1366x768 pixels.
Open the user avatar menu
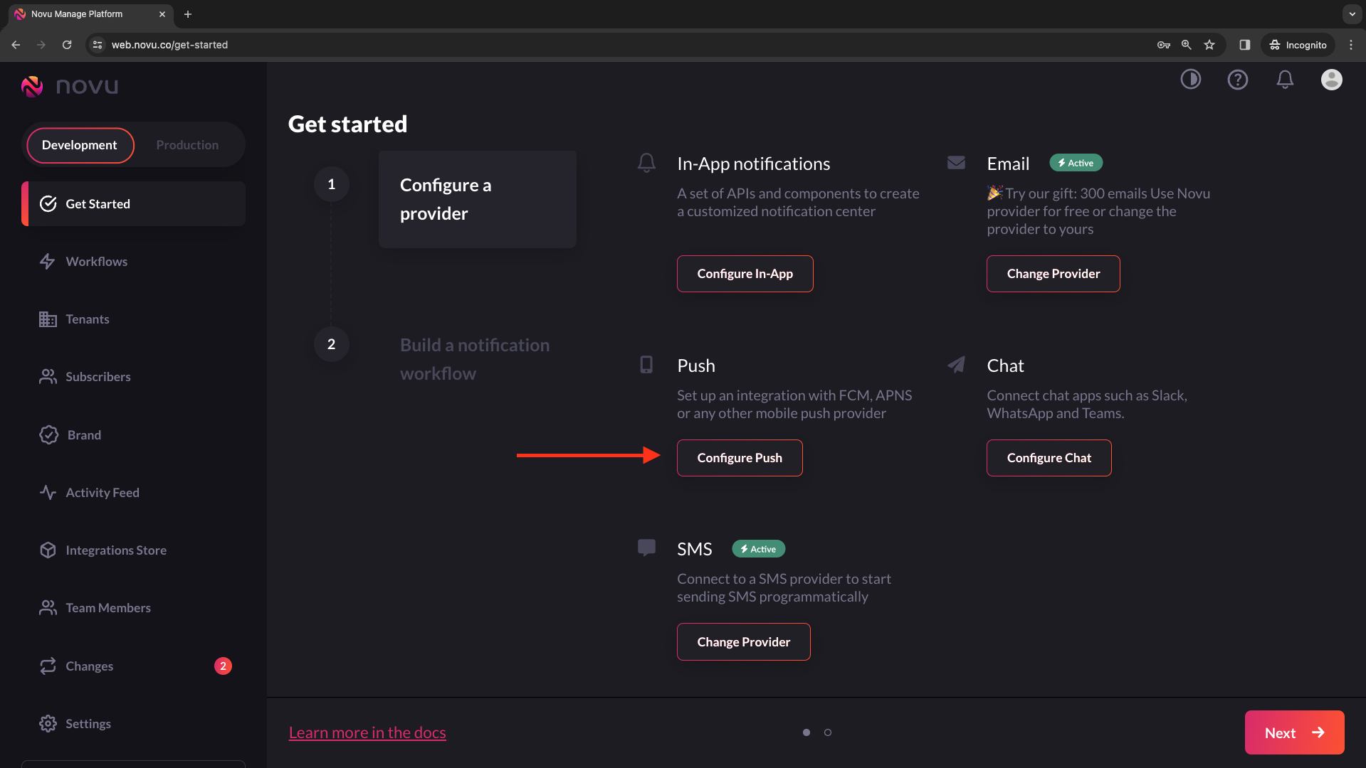1331,79
